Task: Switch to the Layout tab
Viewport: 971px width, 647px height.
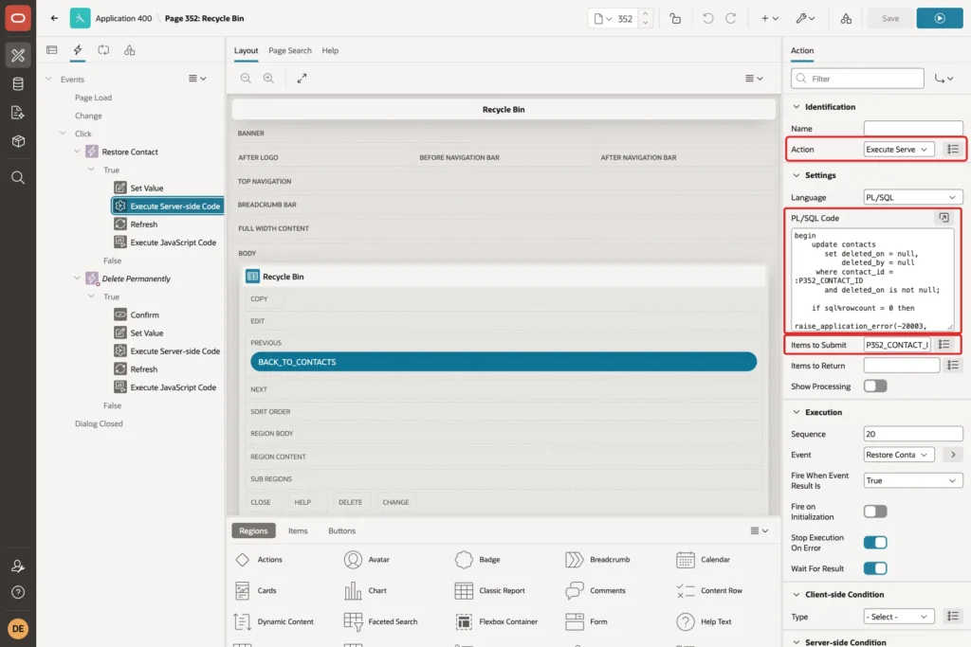Action: click(246, 50)
